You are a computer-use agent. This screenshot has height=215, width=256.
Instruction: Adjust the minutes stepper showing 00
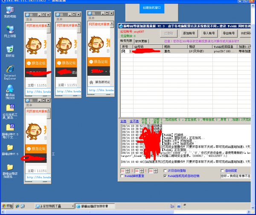click(x=142, y=171)
